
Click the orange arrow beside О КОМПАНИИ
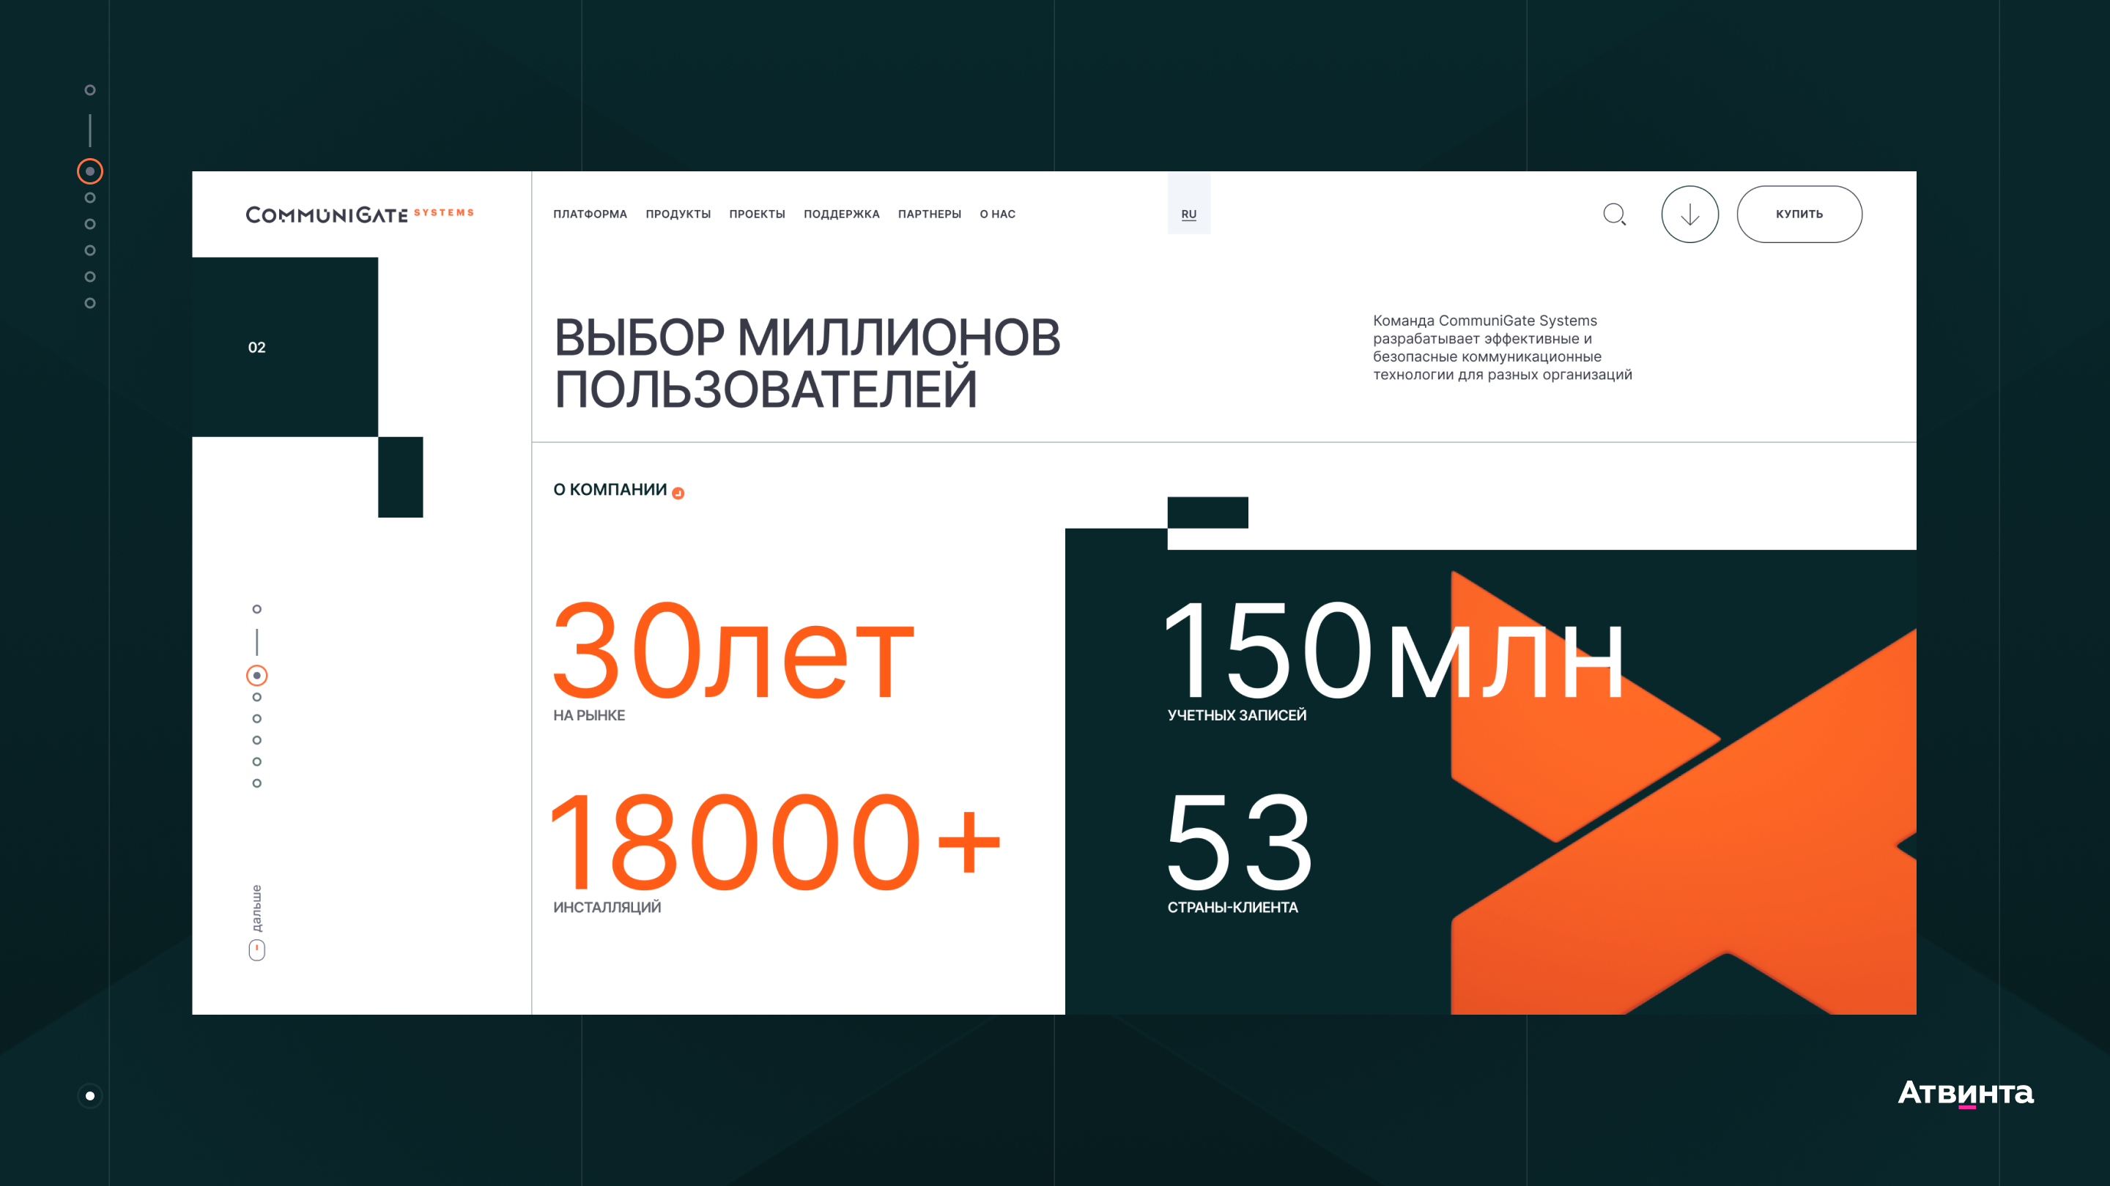click(x=678, y=493)
